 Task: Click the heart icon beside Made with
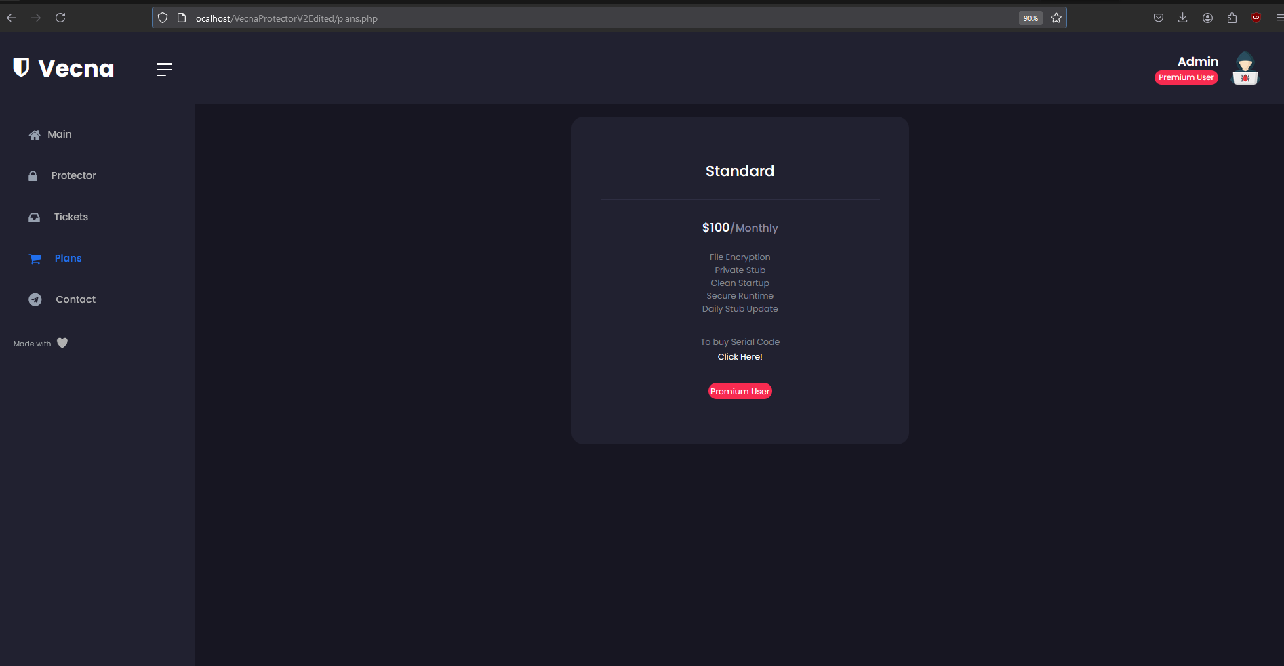tap(62, 343)
